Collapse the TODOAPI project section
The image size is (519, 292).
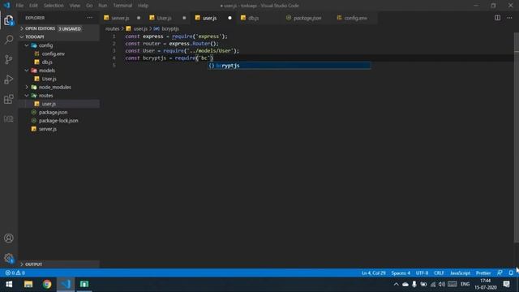pos(59,36)
